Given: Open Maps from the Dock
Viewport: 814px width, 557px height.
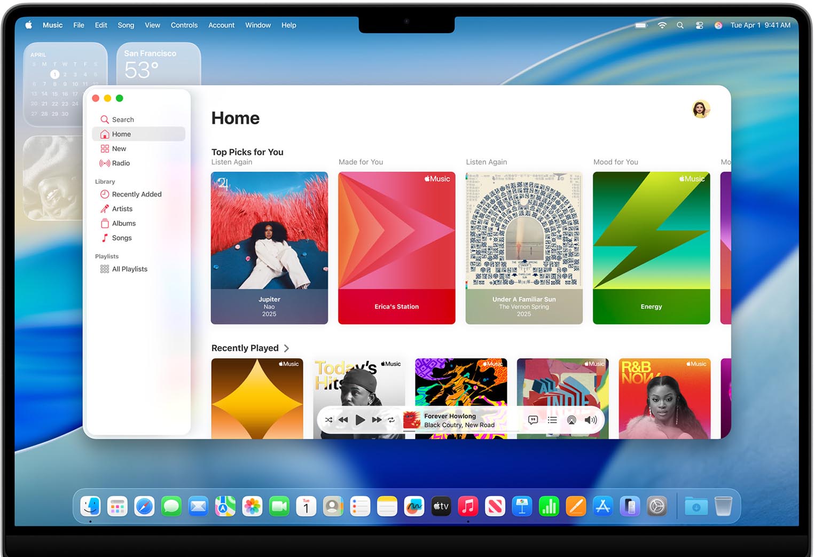Looking at the screenshot, I should click(x=225, y=506).
